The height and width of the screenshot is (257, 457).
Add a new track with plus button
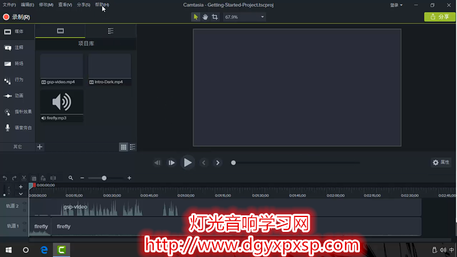[x=21, y=187]
